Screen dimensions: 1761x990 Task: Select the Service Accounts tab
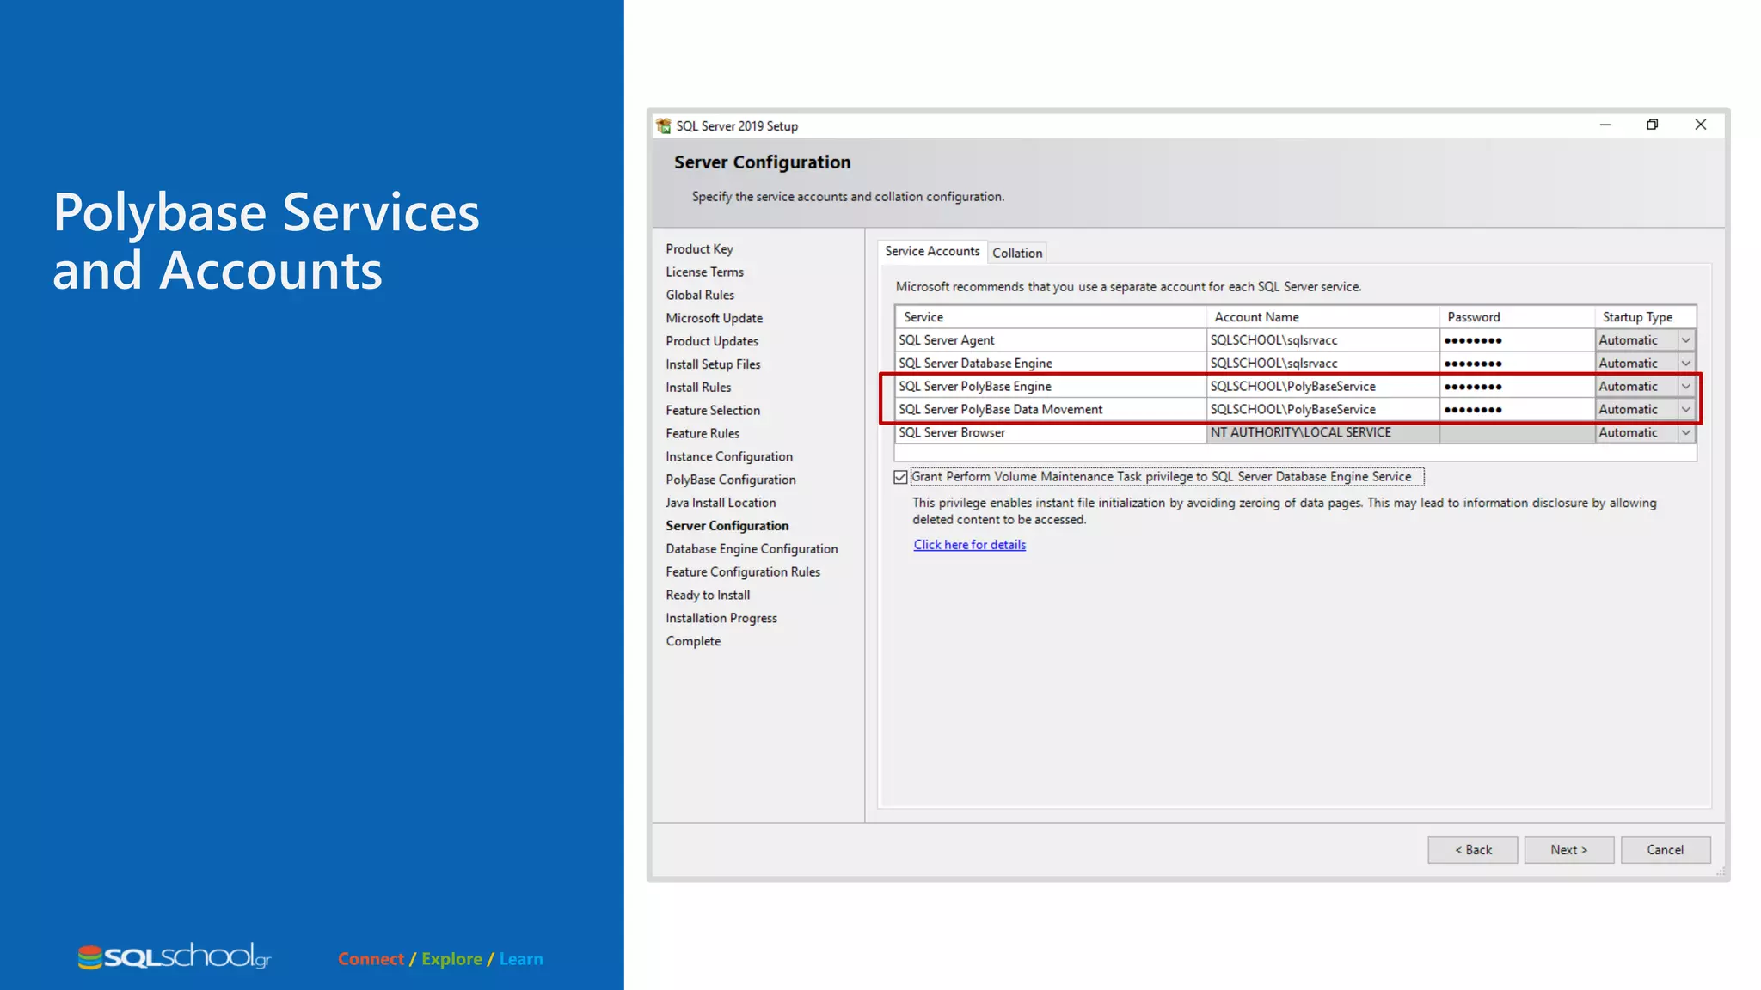point(931,251)
